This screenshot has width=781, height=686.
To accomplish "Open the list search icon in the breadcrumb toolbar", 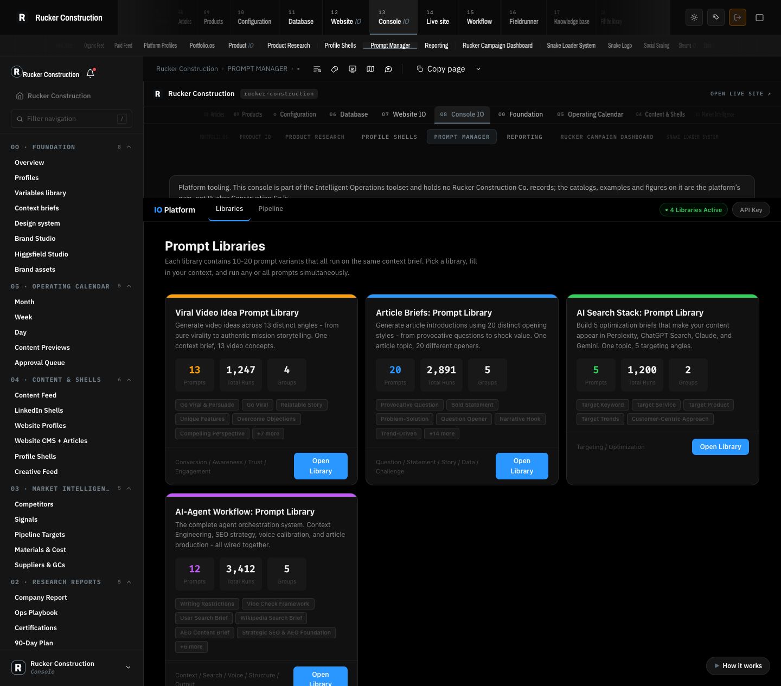I will (317, 69).
